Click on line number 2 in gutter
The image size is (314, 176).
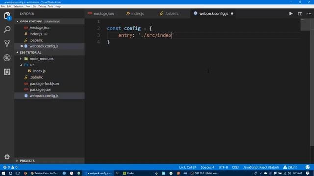coord(98,28)
